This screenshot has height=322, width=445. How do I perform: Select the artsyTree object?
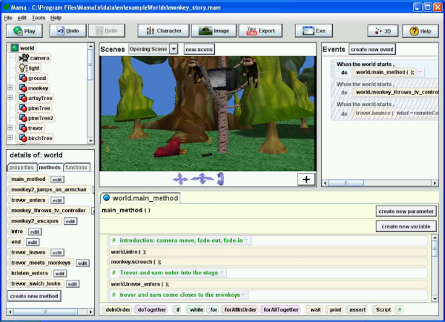36,98
